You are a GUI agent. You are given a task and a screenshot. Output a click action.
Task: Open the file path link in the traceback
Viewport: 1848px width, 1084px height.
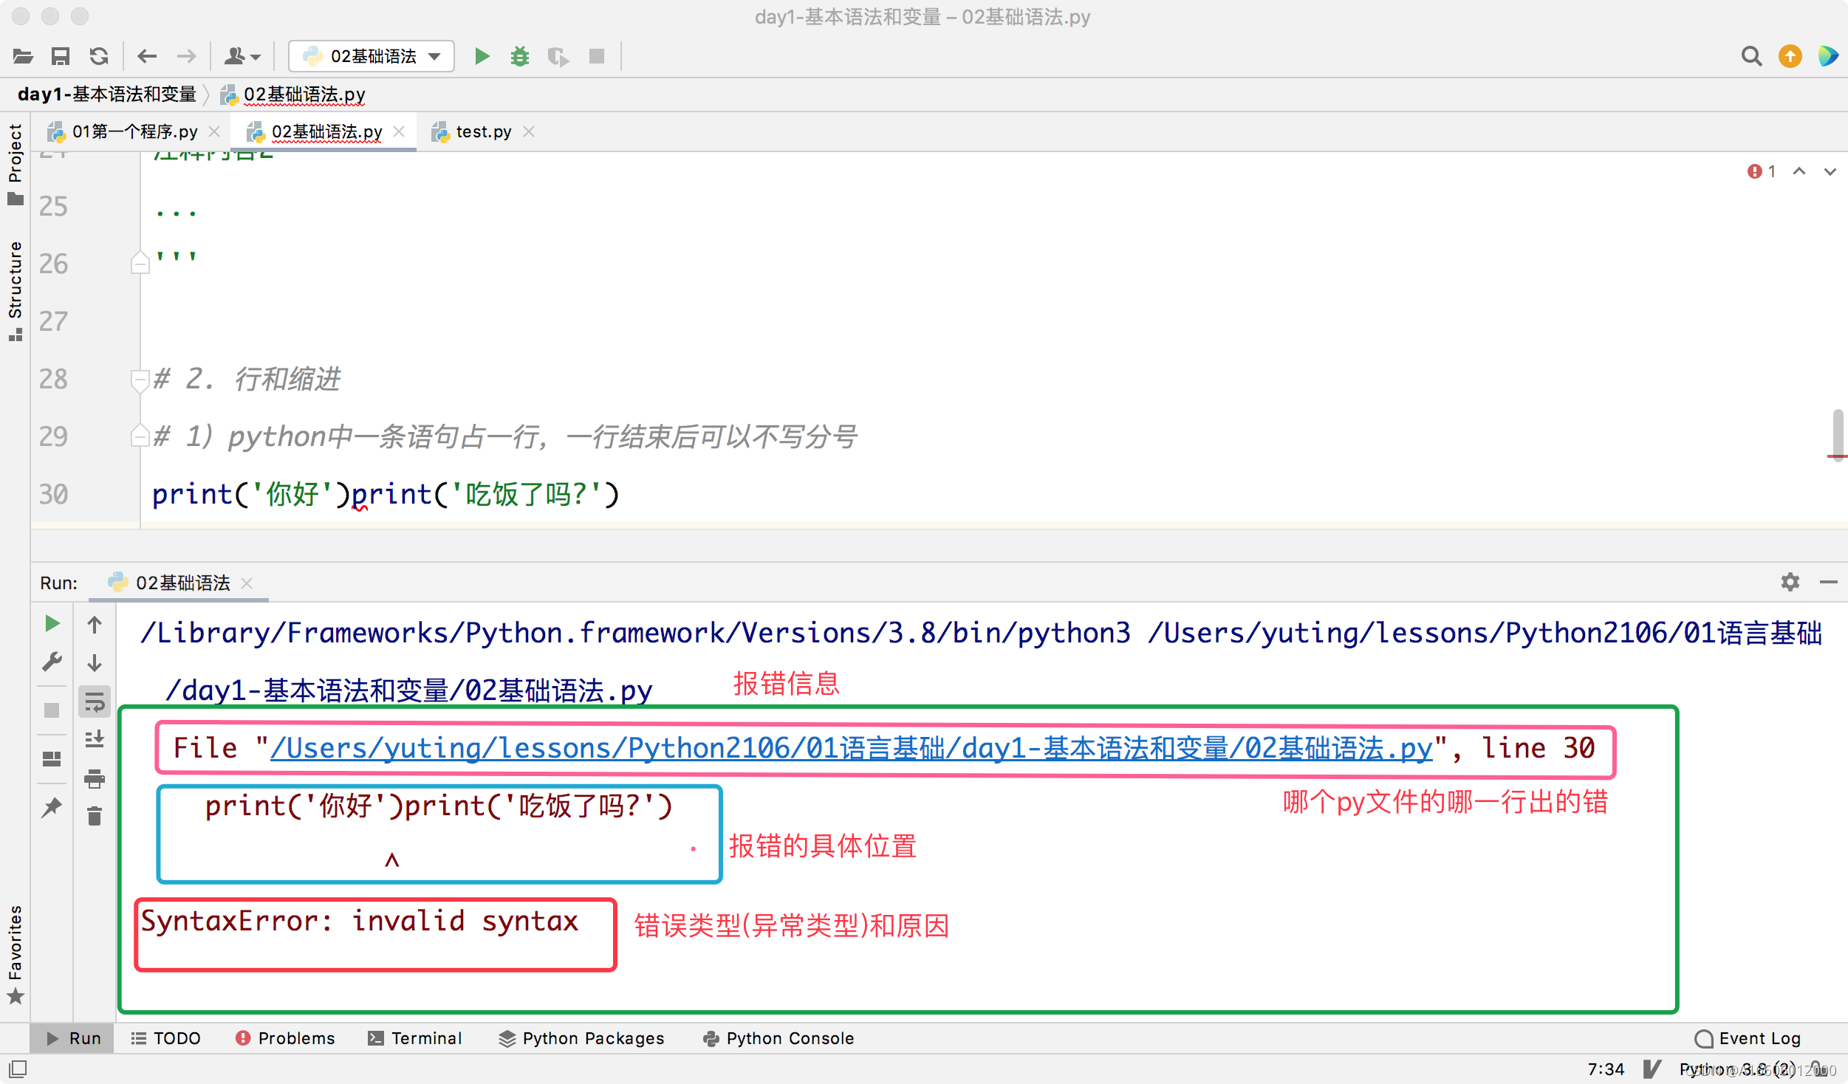(851, 748)
